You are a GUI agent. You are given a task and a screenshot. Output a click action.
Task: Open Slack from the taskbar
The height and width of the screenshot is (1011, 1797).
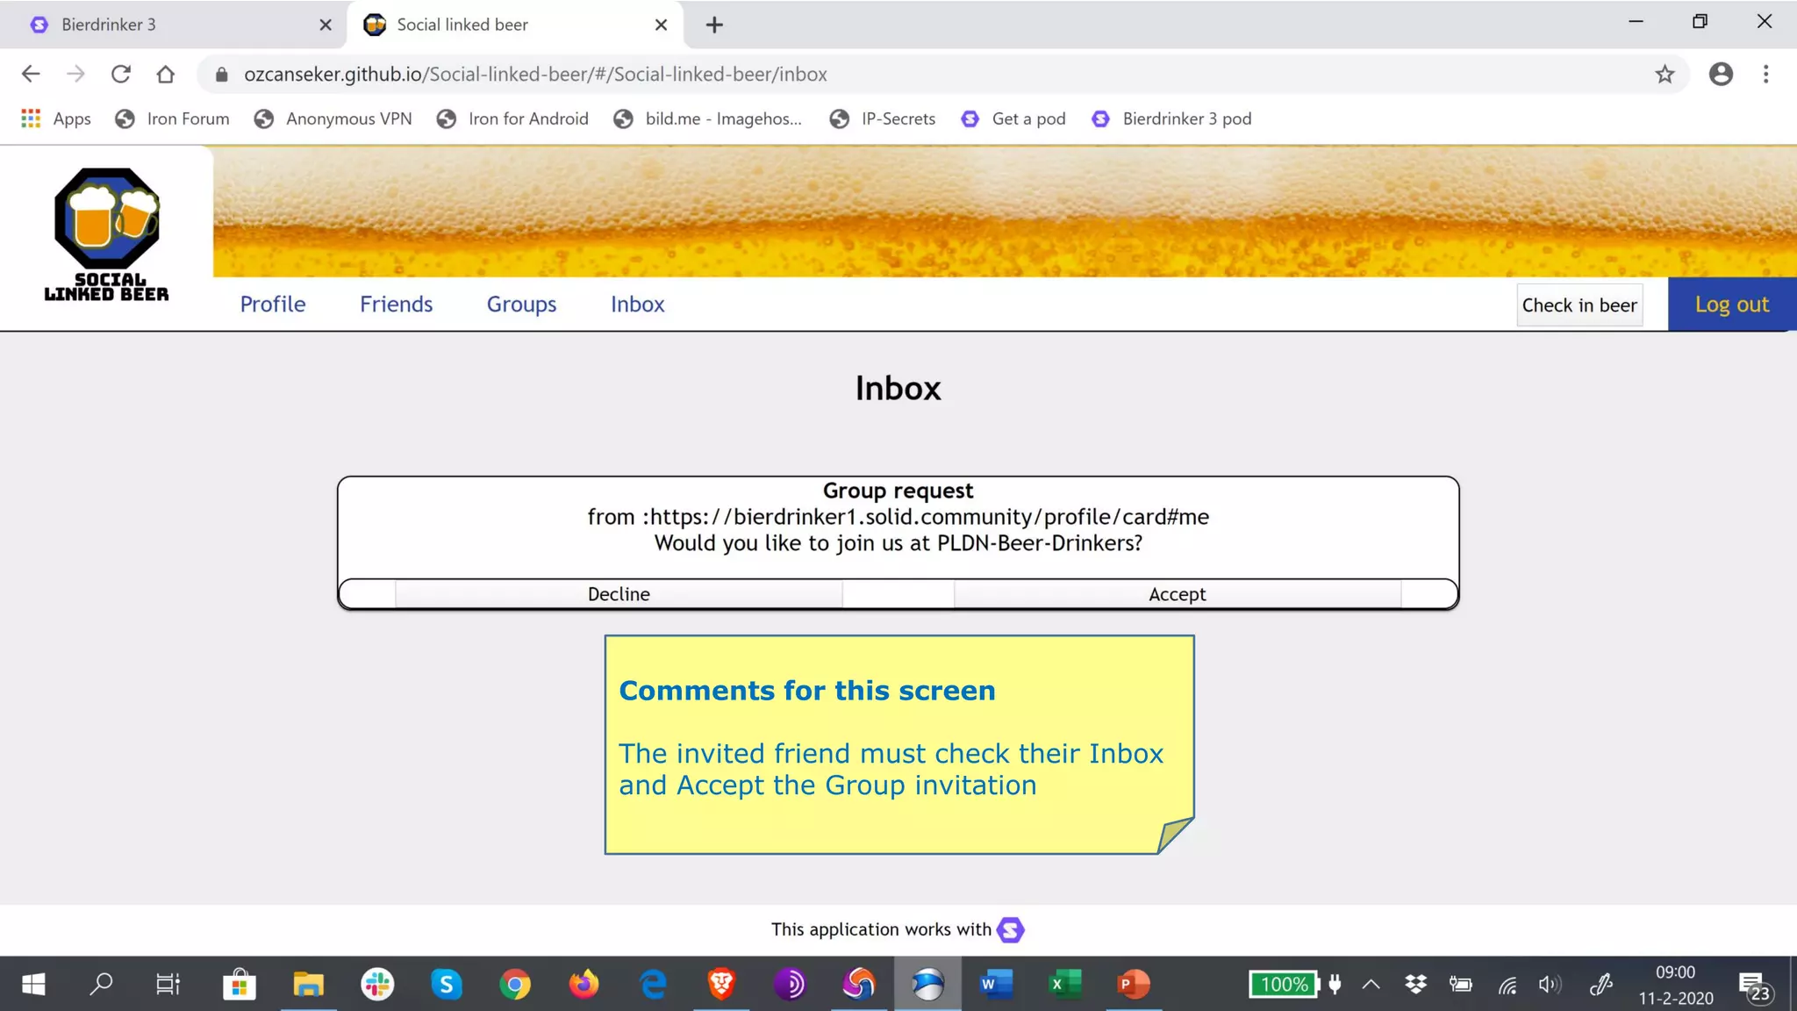[x=377, y=984]
